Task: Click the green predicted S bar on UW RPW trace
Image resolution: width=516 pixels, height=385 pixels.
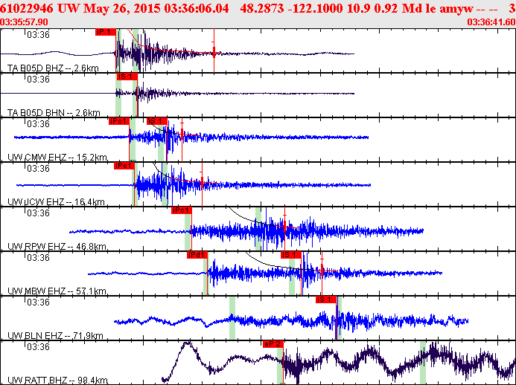Action: click(258, 229)
